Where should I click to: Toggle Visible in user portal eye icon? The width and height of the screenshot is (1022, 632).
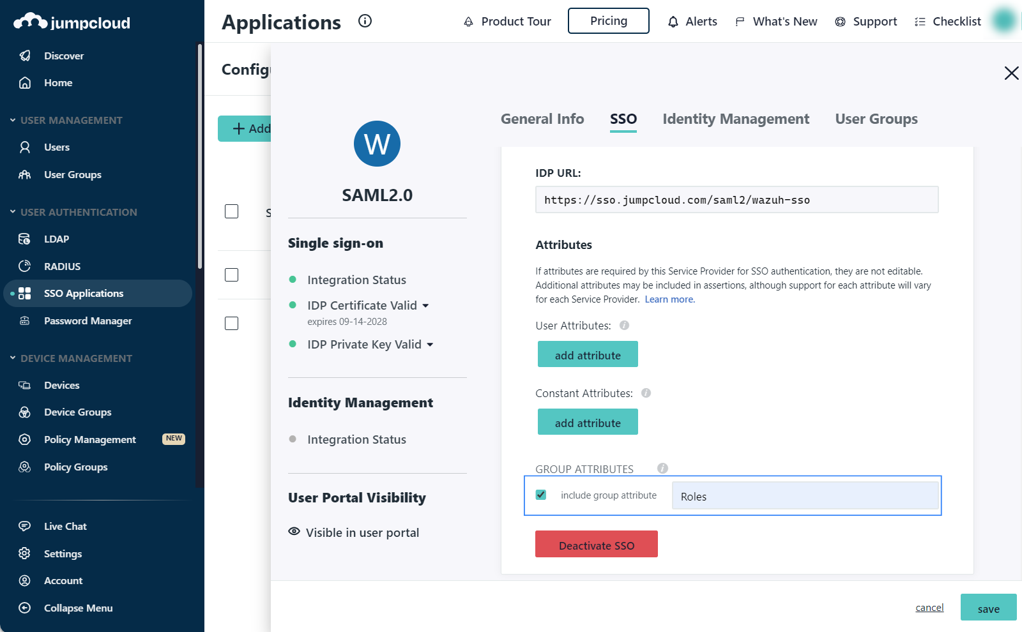point(294,532)
